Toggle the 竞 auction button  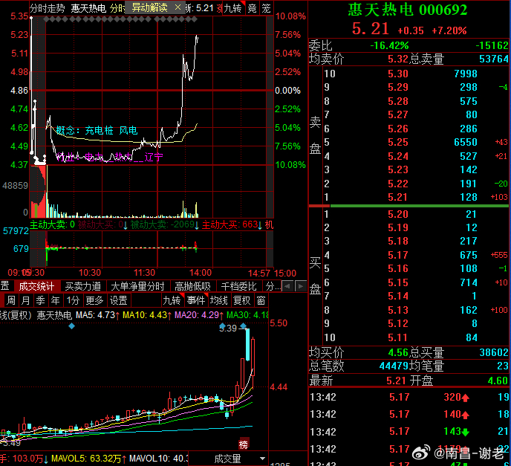[252, 8]
